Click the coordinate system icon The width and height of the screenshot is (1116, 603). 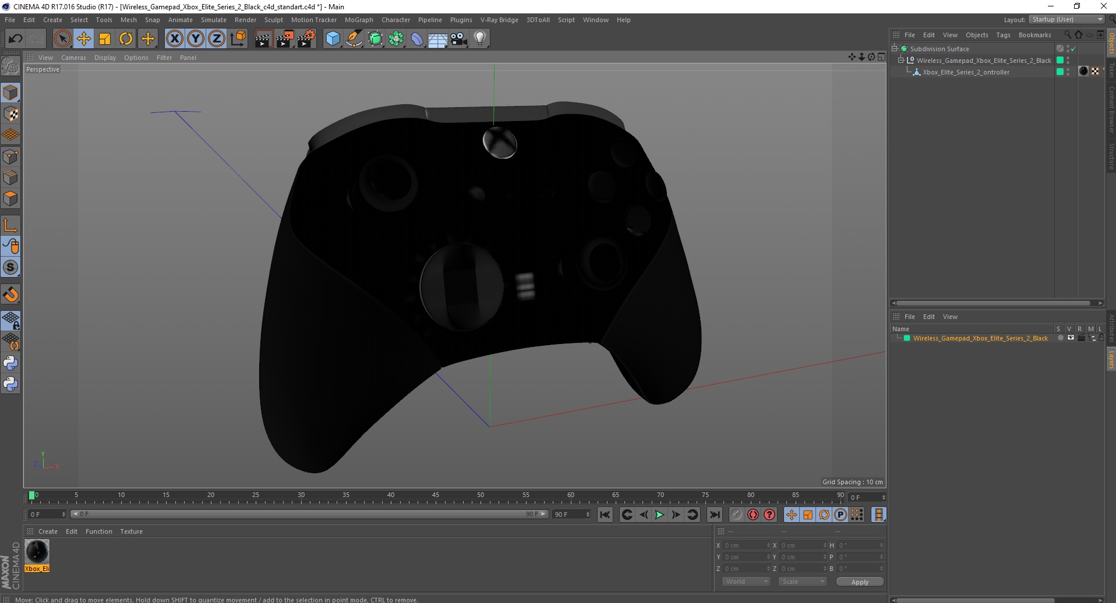click(238, 39)
